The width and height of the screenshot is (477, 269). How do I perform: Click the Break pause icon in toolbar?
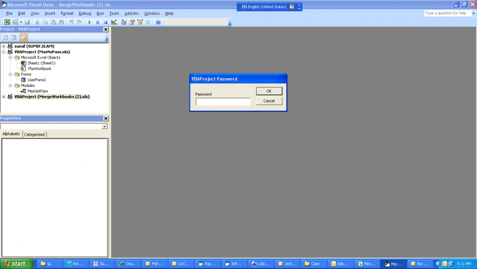[97, 22]
